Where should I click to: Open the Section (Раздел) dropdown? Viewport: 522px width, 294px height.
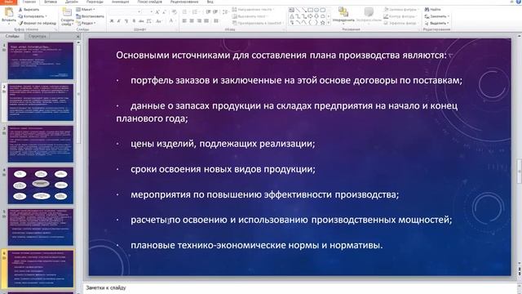pyautogui.click(x=86, y=23)
